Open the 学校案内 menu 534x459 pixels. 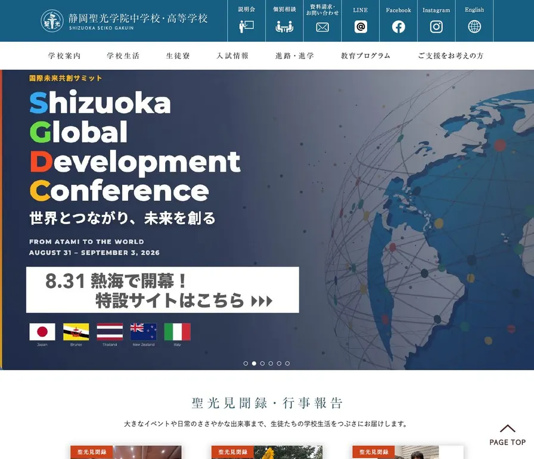pyautogui.click(x=64, y=55)
